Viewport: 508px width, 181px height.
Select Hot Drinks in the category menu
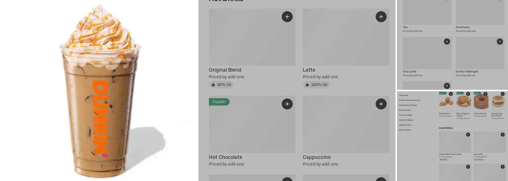coord(403,95)
